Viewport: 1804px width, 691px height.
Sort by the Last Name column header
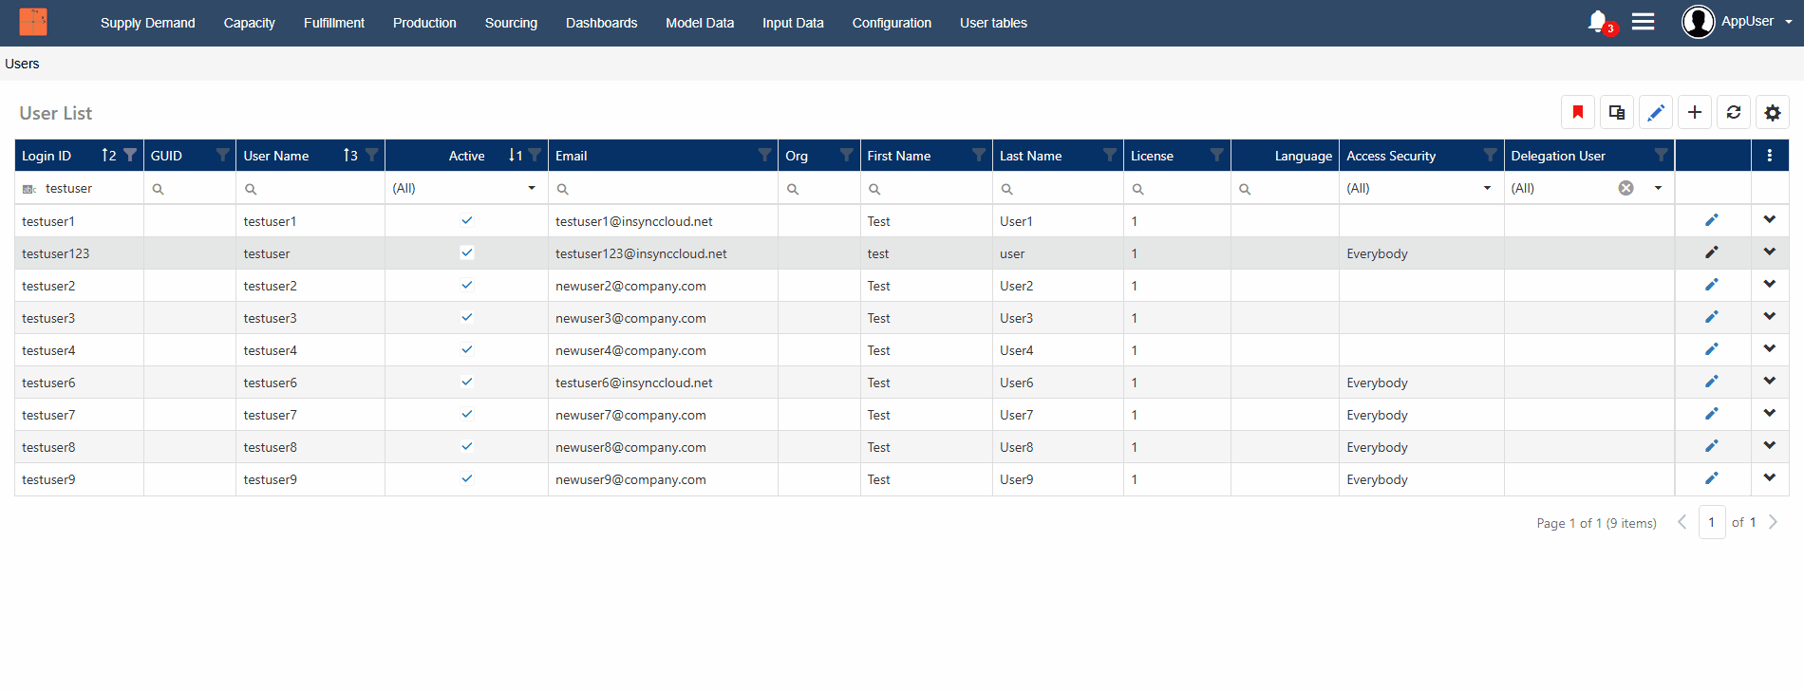click(1030, 156)
